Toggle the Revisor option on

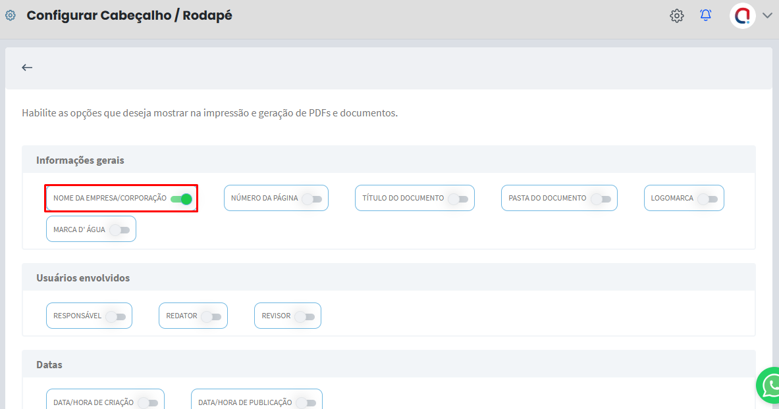pos(305,316)
